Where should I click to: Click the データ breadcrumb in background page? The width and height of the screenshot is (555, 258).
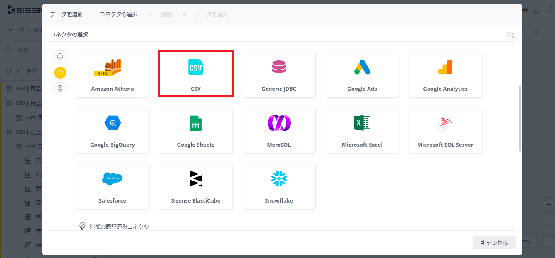[x=16, y=30]
